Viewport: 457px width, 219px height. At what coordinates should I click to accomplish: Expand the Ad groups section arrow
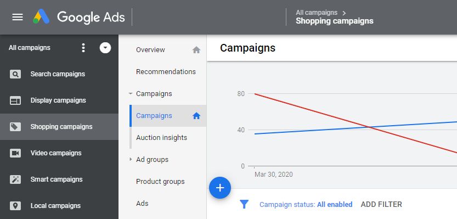[x=131, y=160]
